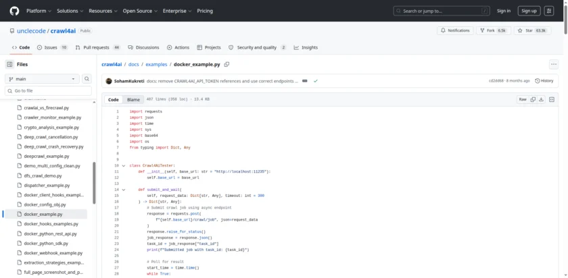568x278 pixels.
Task: Focus the Search or jump to field
Action: click(x=442, y=11)
